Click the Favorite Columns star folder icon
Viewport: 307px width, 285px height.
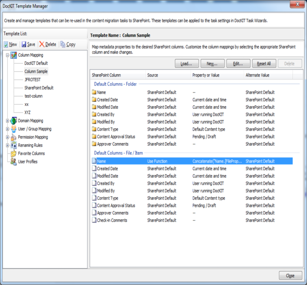pos(14,154)
